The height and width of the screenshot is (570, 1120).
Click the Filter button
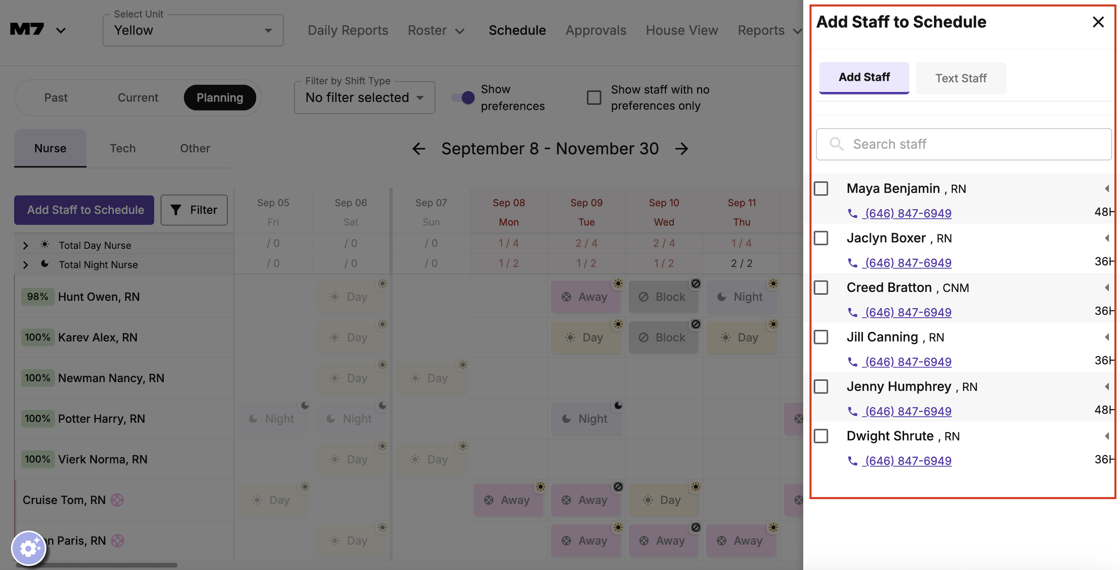click(x=194, y=210)
